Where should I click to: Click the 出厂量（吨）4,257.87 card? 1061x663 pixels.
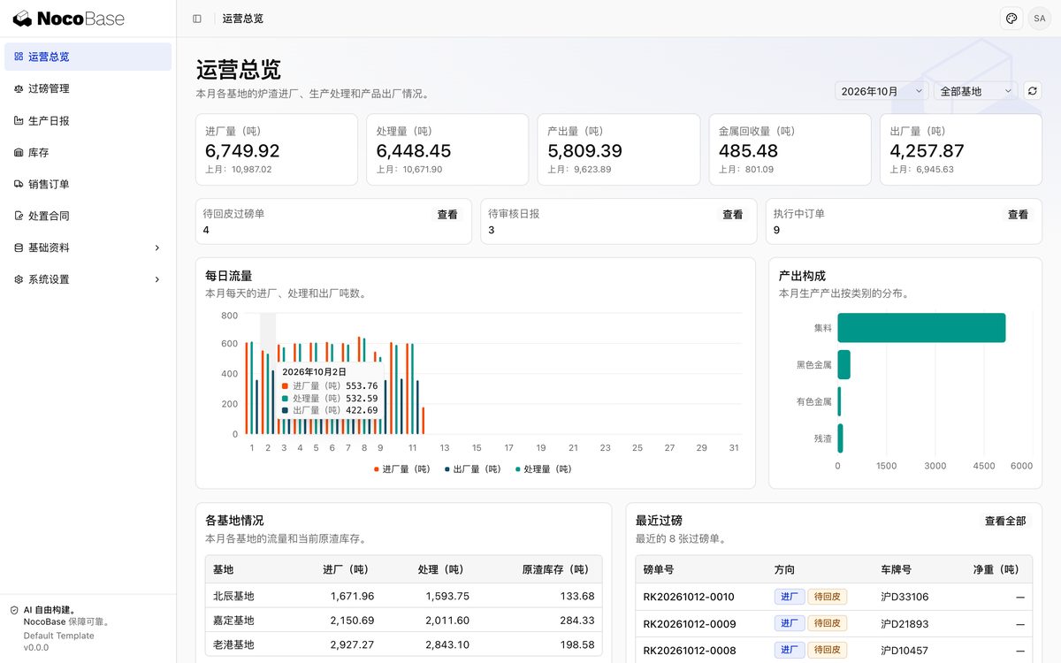coord(961,149)
